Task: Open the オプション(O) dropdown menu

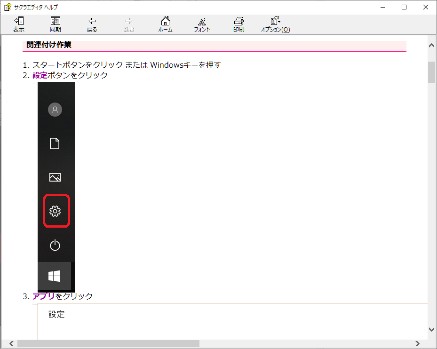Action: tap(275, 24)
